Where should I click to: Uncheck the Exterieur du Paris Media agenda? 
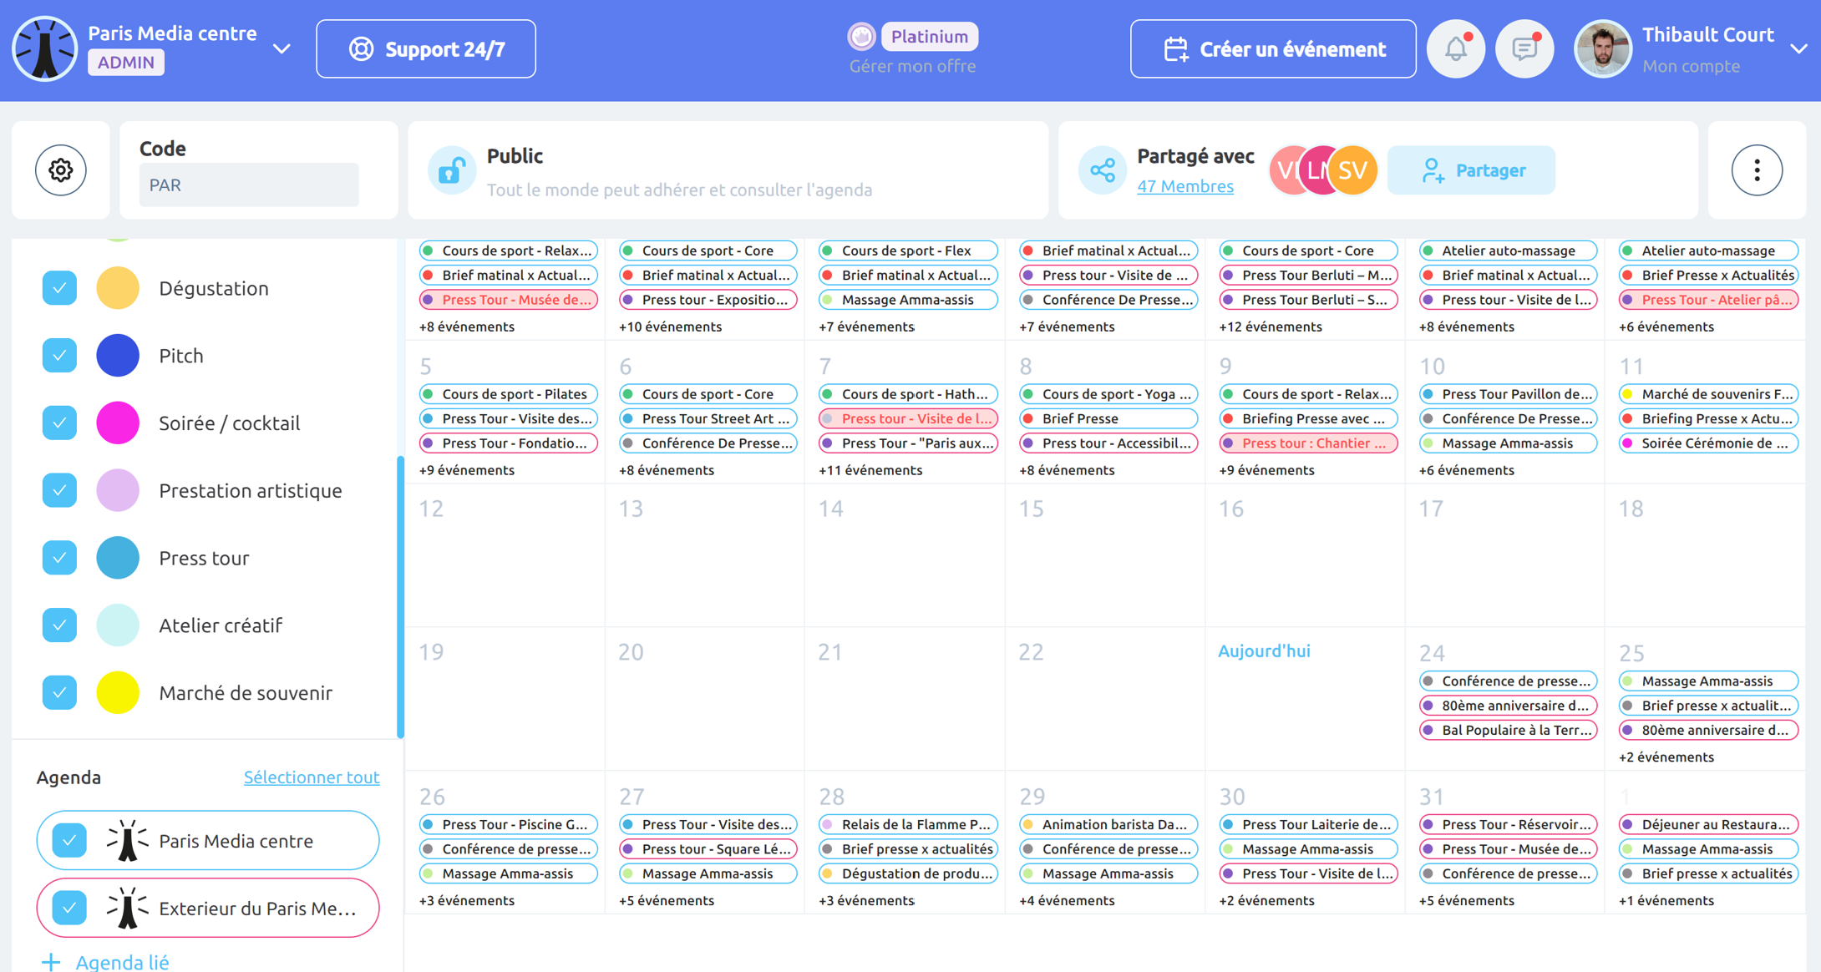click(x=69, y=908)
